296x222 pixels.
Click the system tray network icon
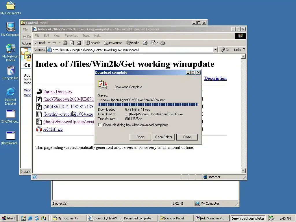tap(271, 218)
